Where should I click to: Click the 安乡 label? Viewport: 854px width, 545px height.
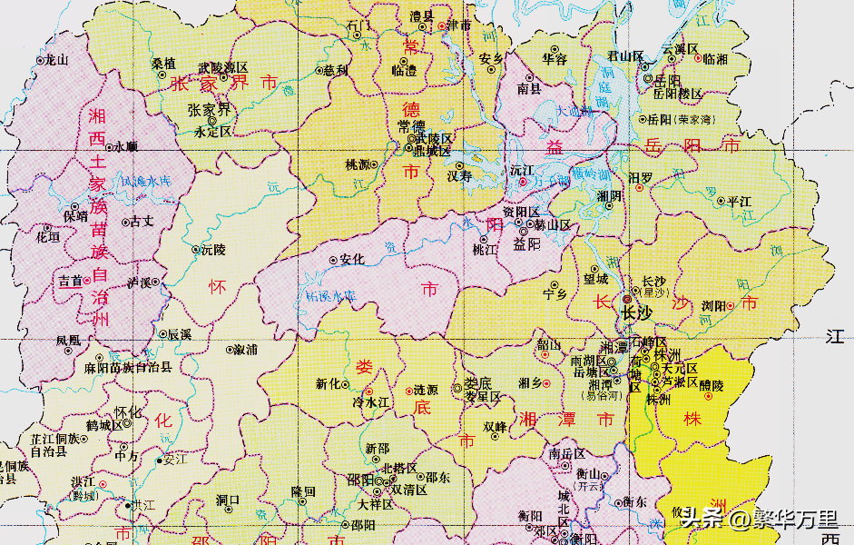pyautogui.click(x=491, y=59)
